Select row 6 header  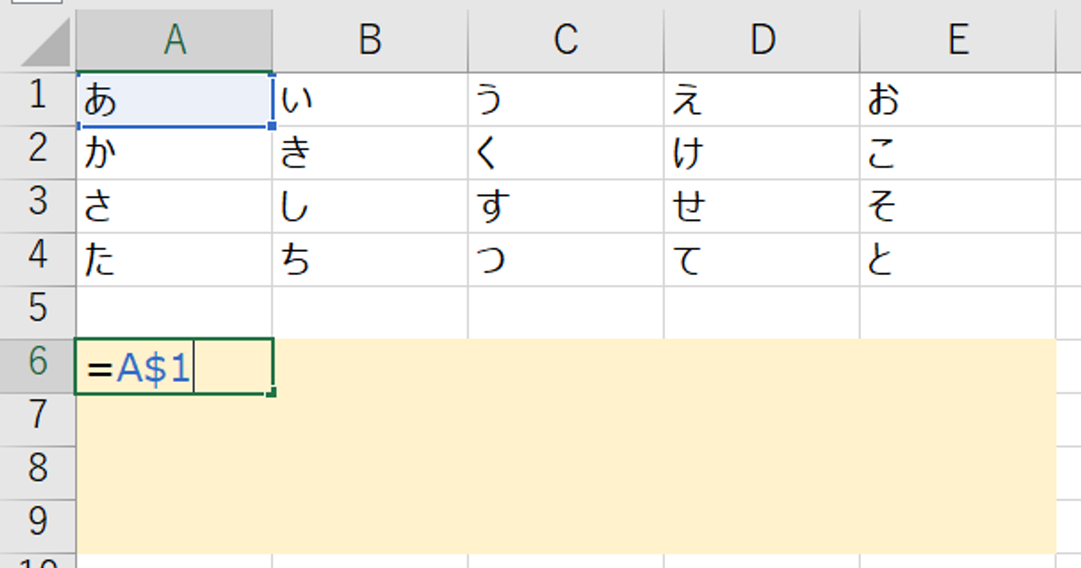click(37, 366)
